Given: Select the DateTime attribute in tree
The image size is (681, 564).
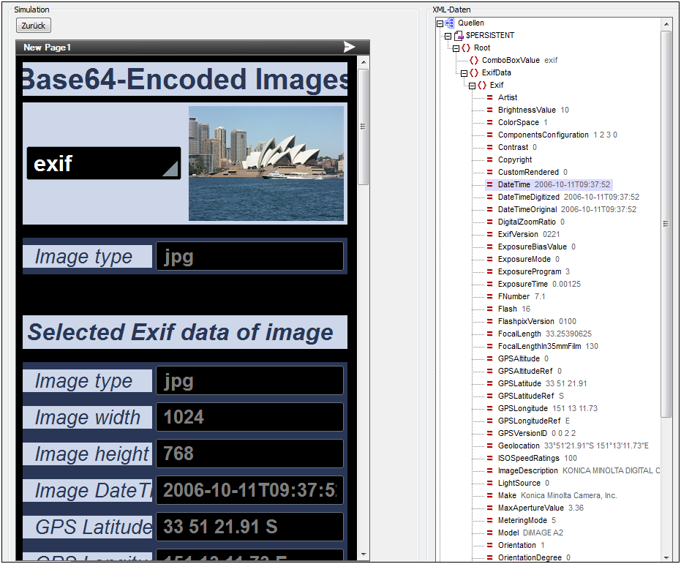Looking at the screenshot, I should click(x=514, y=184).
